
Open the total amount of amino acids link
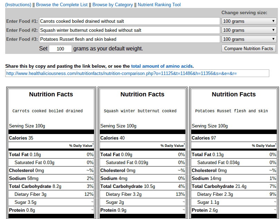click(x=162, y=66)
